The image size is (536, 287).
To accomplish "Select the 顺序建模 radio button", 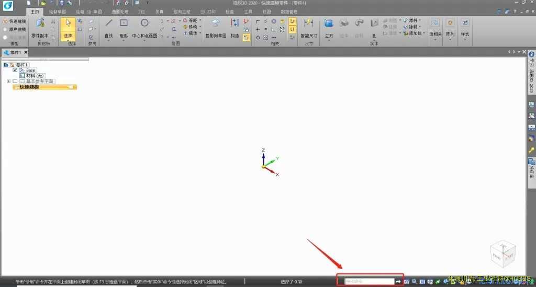I will pos(5,29).
